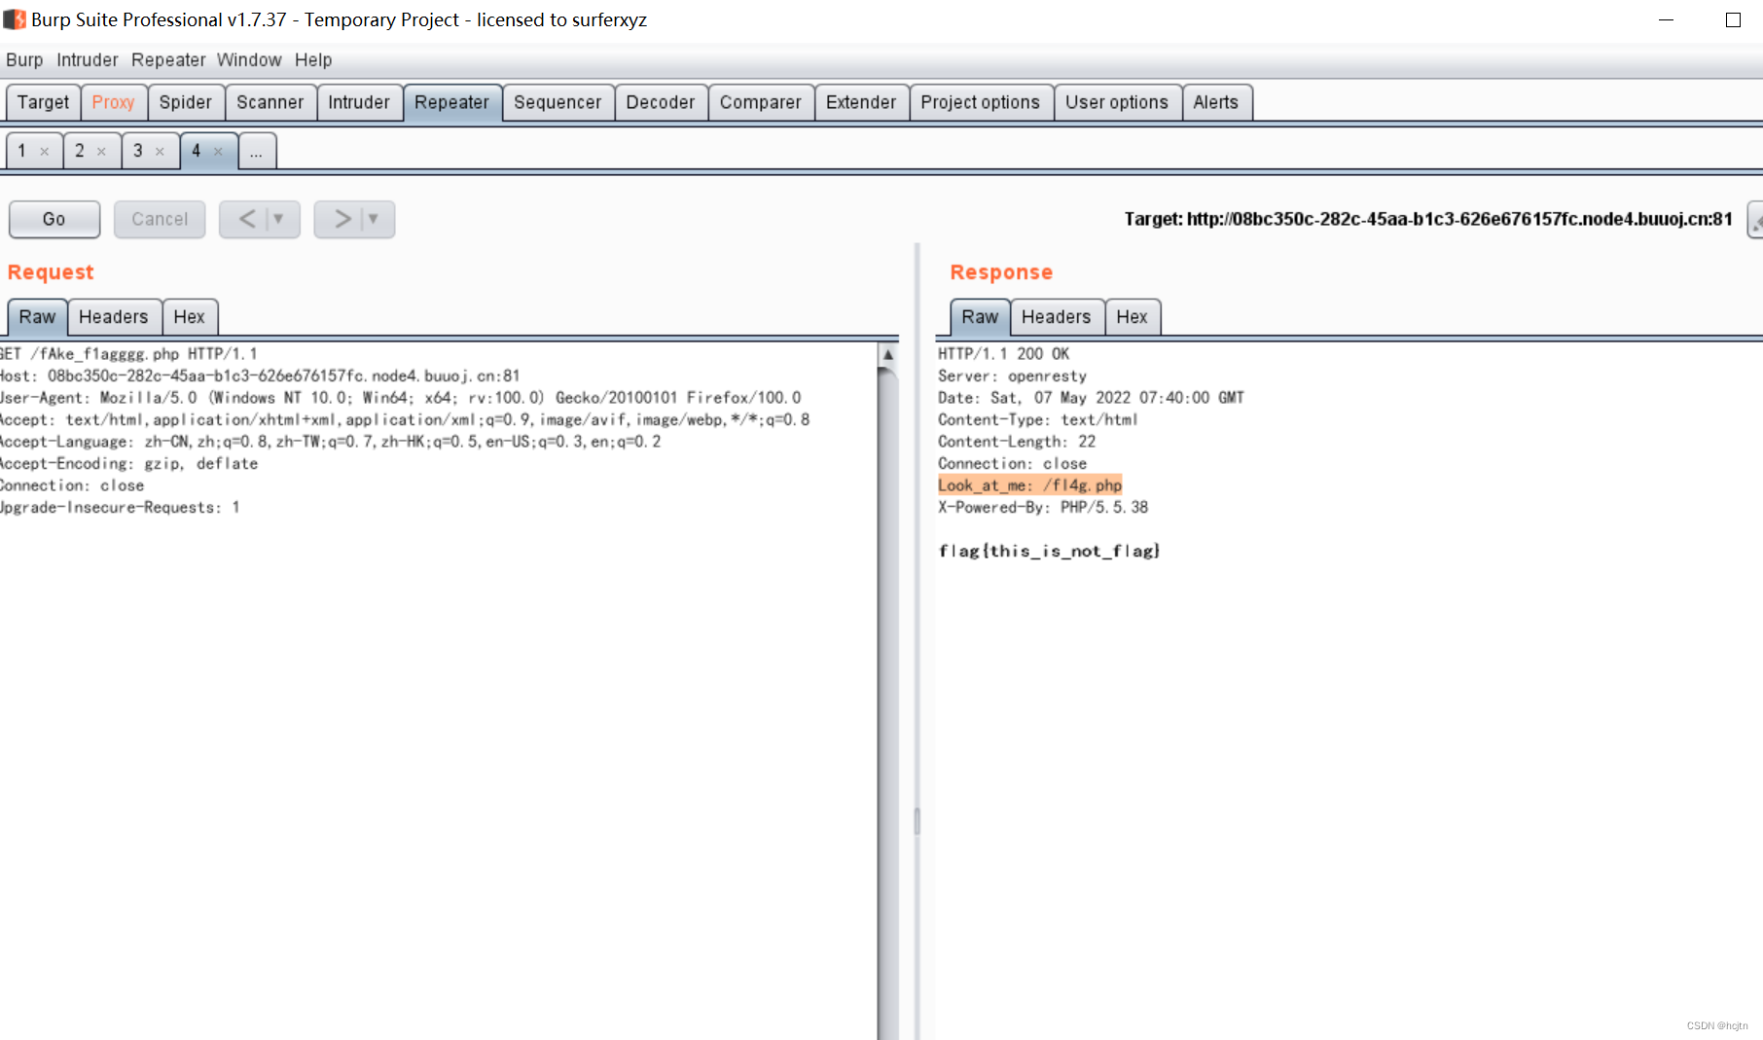Image resolution: width=1763 pixels, height=1040 pixels.
Task: Select Repeater request tab 1
Action: click(x=22, y=151)
